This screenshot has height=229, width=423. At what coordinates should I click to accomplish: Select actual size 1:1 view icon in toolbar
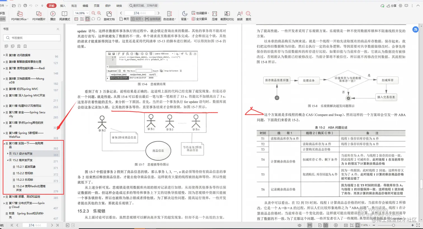coord(76,19)
